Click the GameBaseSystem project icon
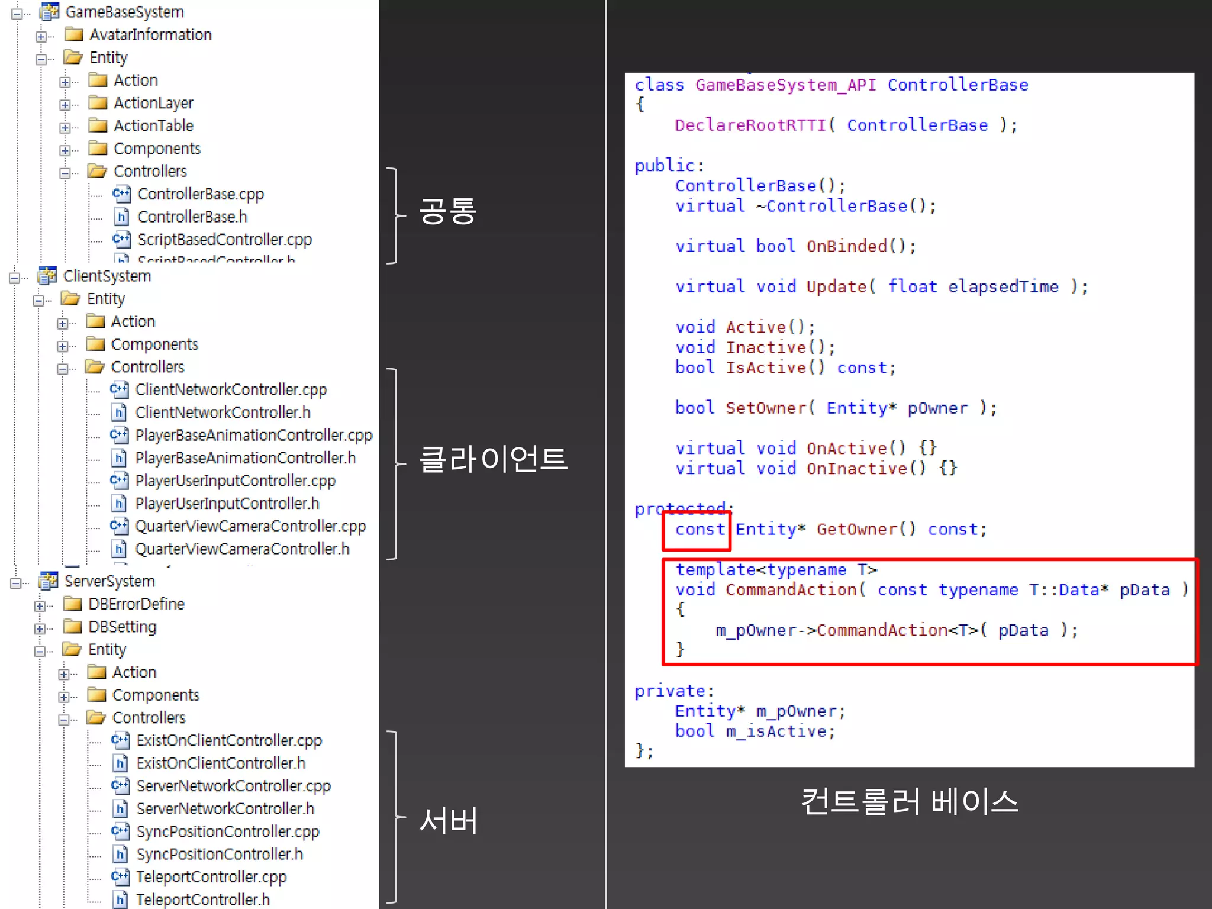1212x909 pixels. click(x=49, y=12)
